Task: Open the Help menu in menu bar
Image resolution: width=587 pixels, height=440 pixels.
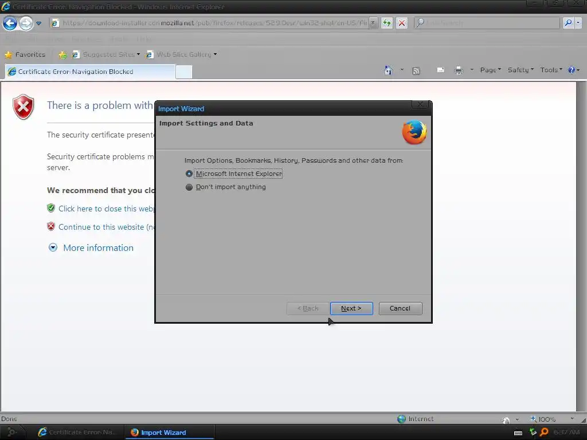Action: 144,39
